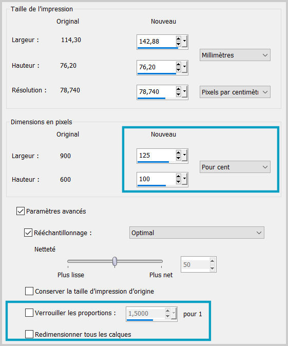Open the Optimal resampling method dropdown

point(197,233)
